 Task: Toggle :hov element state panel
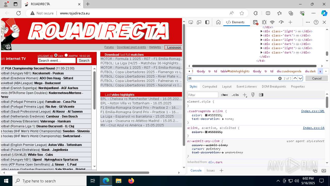(x=224, y=95)
